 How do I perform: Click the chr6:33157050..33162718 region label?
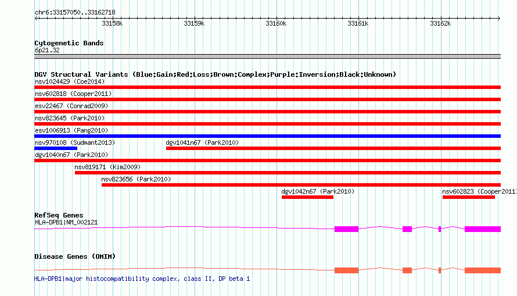pos(75,13)
